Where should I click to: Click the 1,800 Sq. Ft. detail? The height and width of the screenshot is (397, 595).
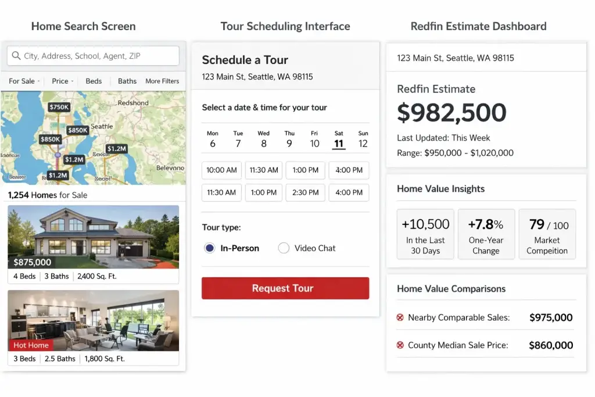pyautogui.click(x=105, y=359)
